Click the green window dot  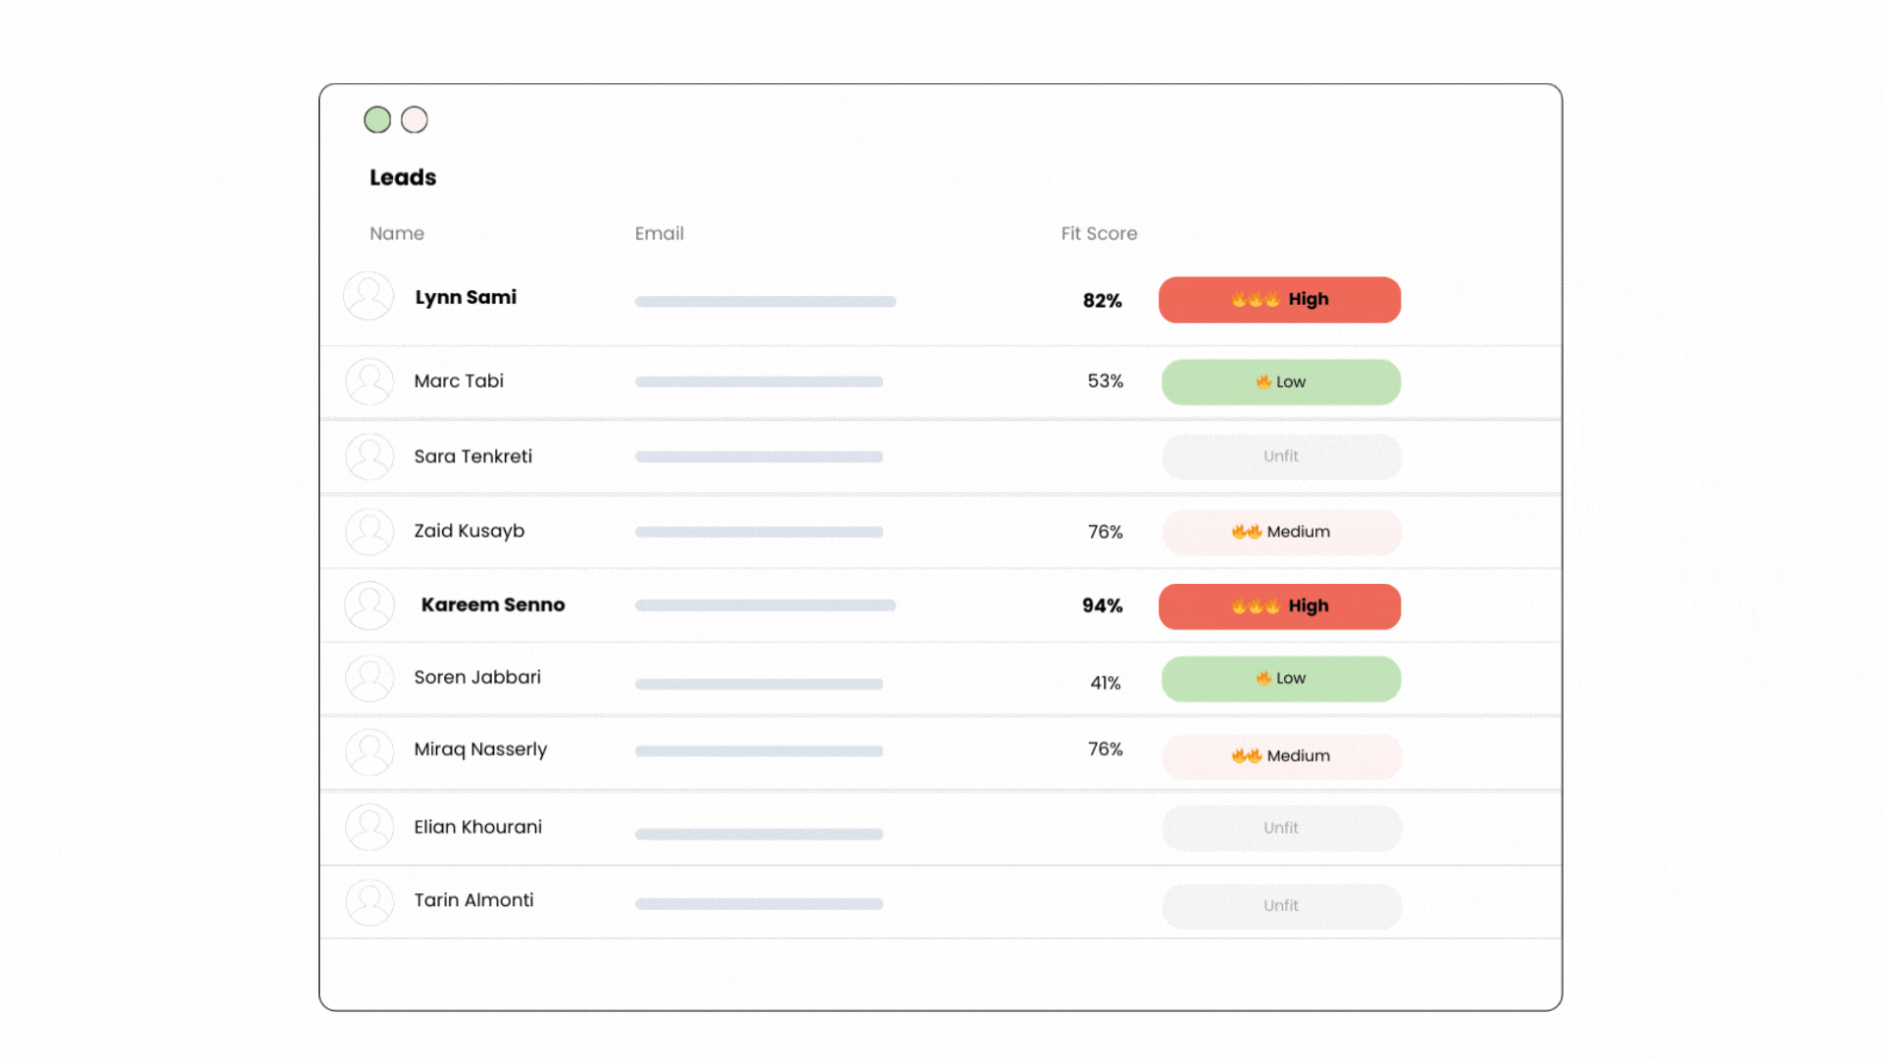pyautogui.click(x=377, y=120)
